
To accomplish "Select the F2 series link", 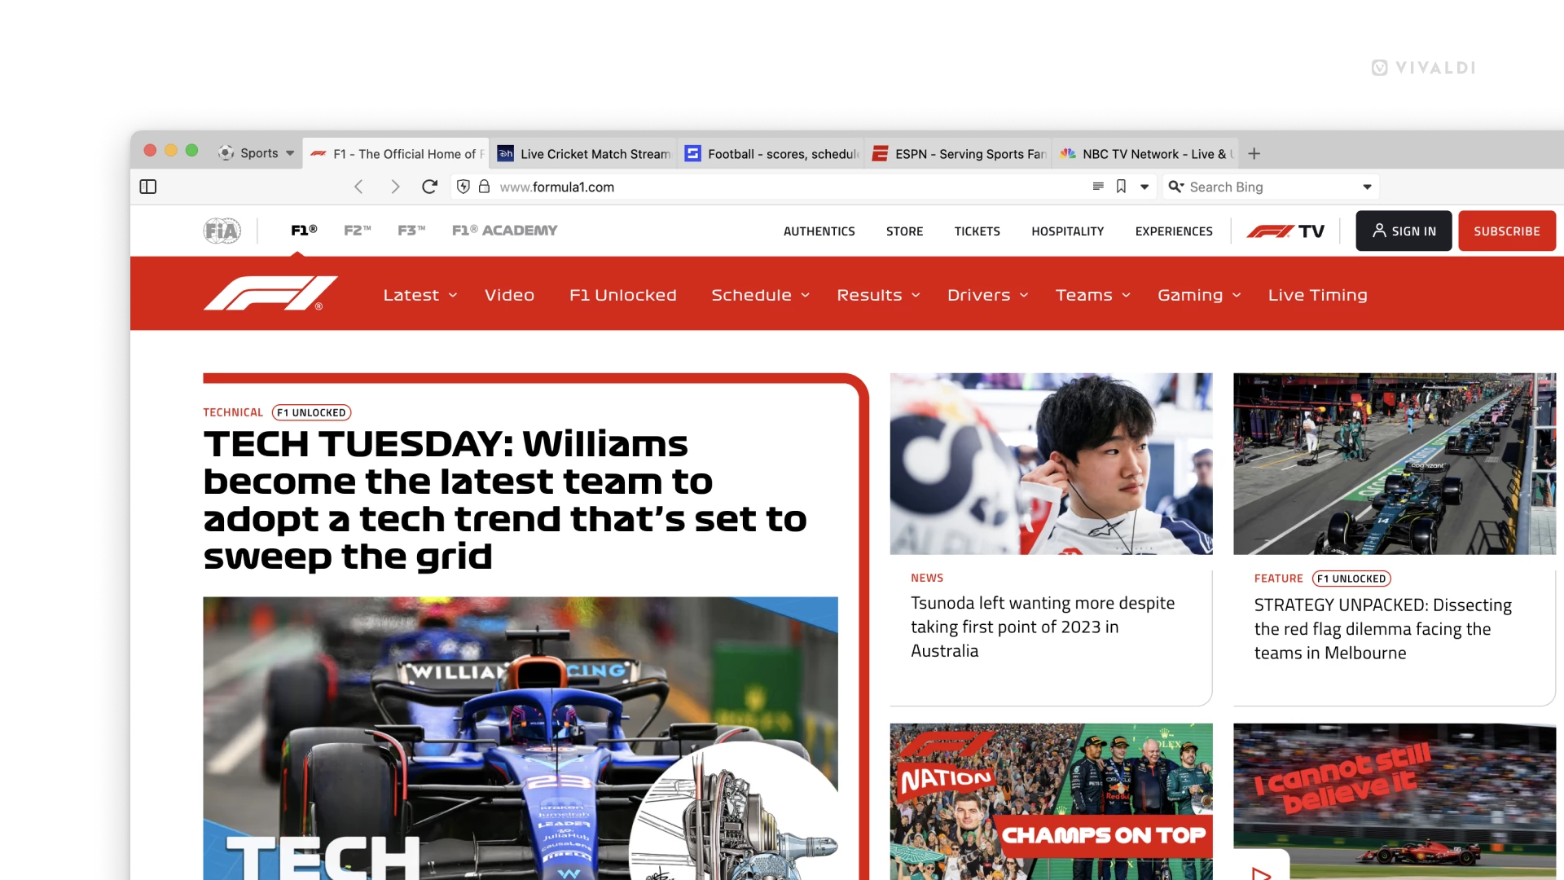I will pos(357,231).
